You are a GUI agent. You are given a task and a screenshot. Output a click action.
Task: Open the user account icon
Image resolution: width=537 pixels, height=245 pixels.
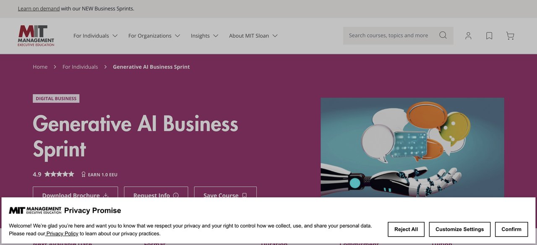(x=468, y=36)
